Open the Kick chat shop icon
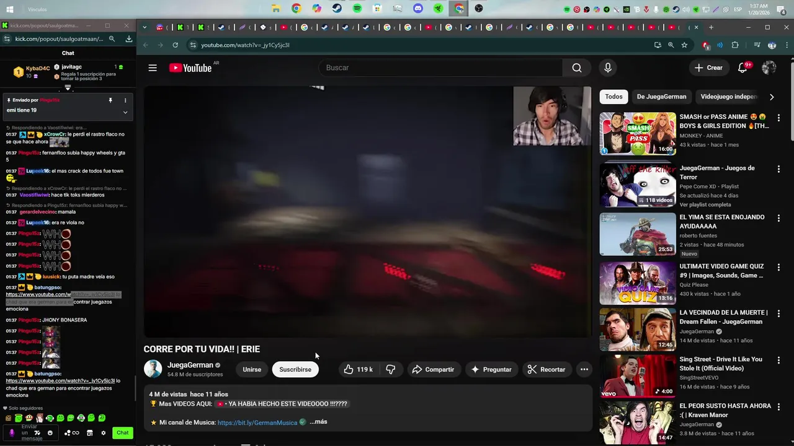The height and width of the screenshot is (446, 794). [x=90, y=433]
